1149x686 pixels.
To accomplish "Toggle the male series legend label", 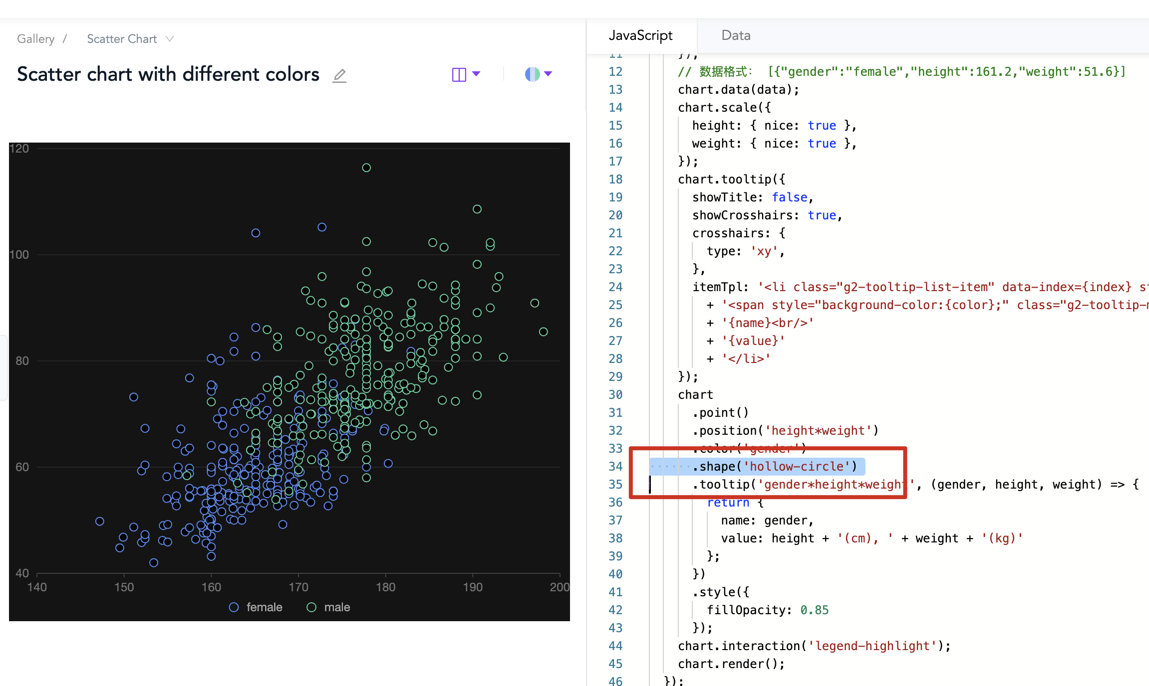I will (337, 607).
